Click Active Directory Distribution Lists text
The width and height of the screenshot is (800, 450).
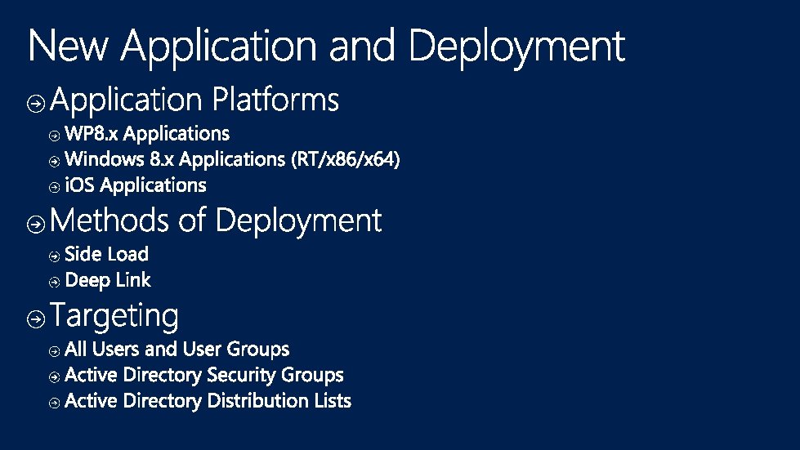[208, 401]
